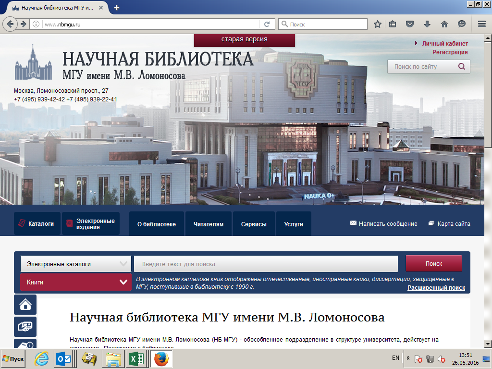Click the page scrollbar down arrow
Image resolution: width=492 pixels, height=369 pixels.
pyautogui.click(x=488, y=344)
